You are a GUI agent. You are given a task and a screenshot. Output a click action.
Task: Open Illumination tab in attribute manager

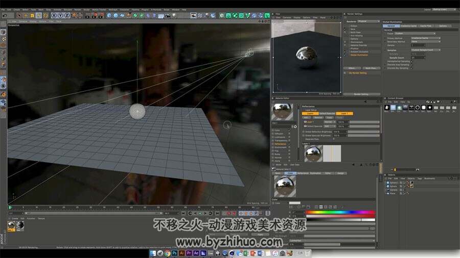[315, 173]
